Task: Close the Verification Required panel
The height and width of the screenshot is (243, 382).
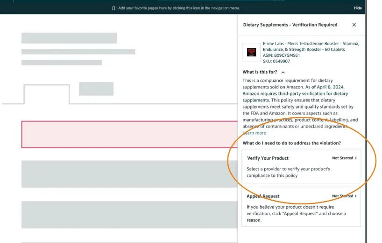Action: click(354, 25)
